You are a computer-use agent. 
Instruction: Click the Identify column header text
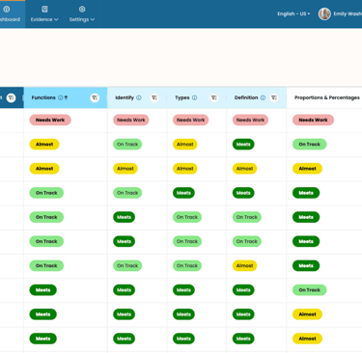(x=125, y=97)
